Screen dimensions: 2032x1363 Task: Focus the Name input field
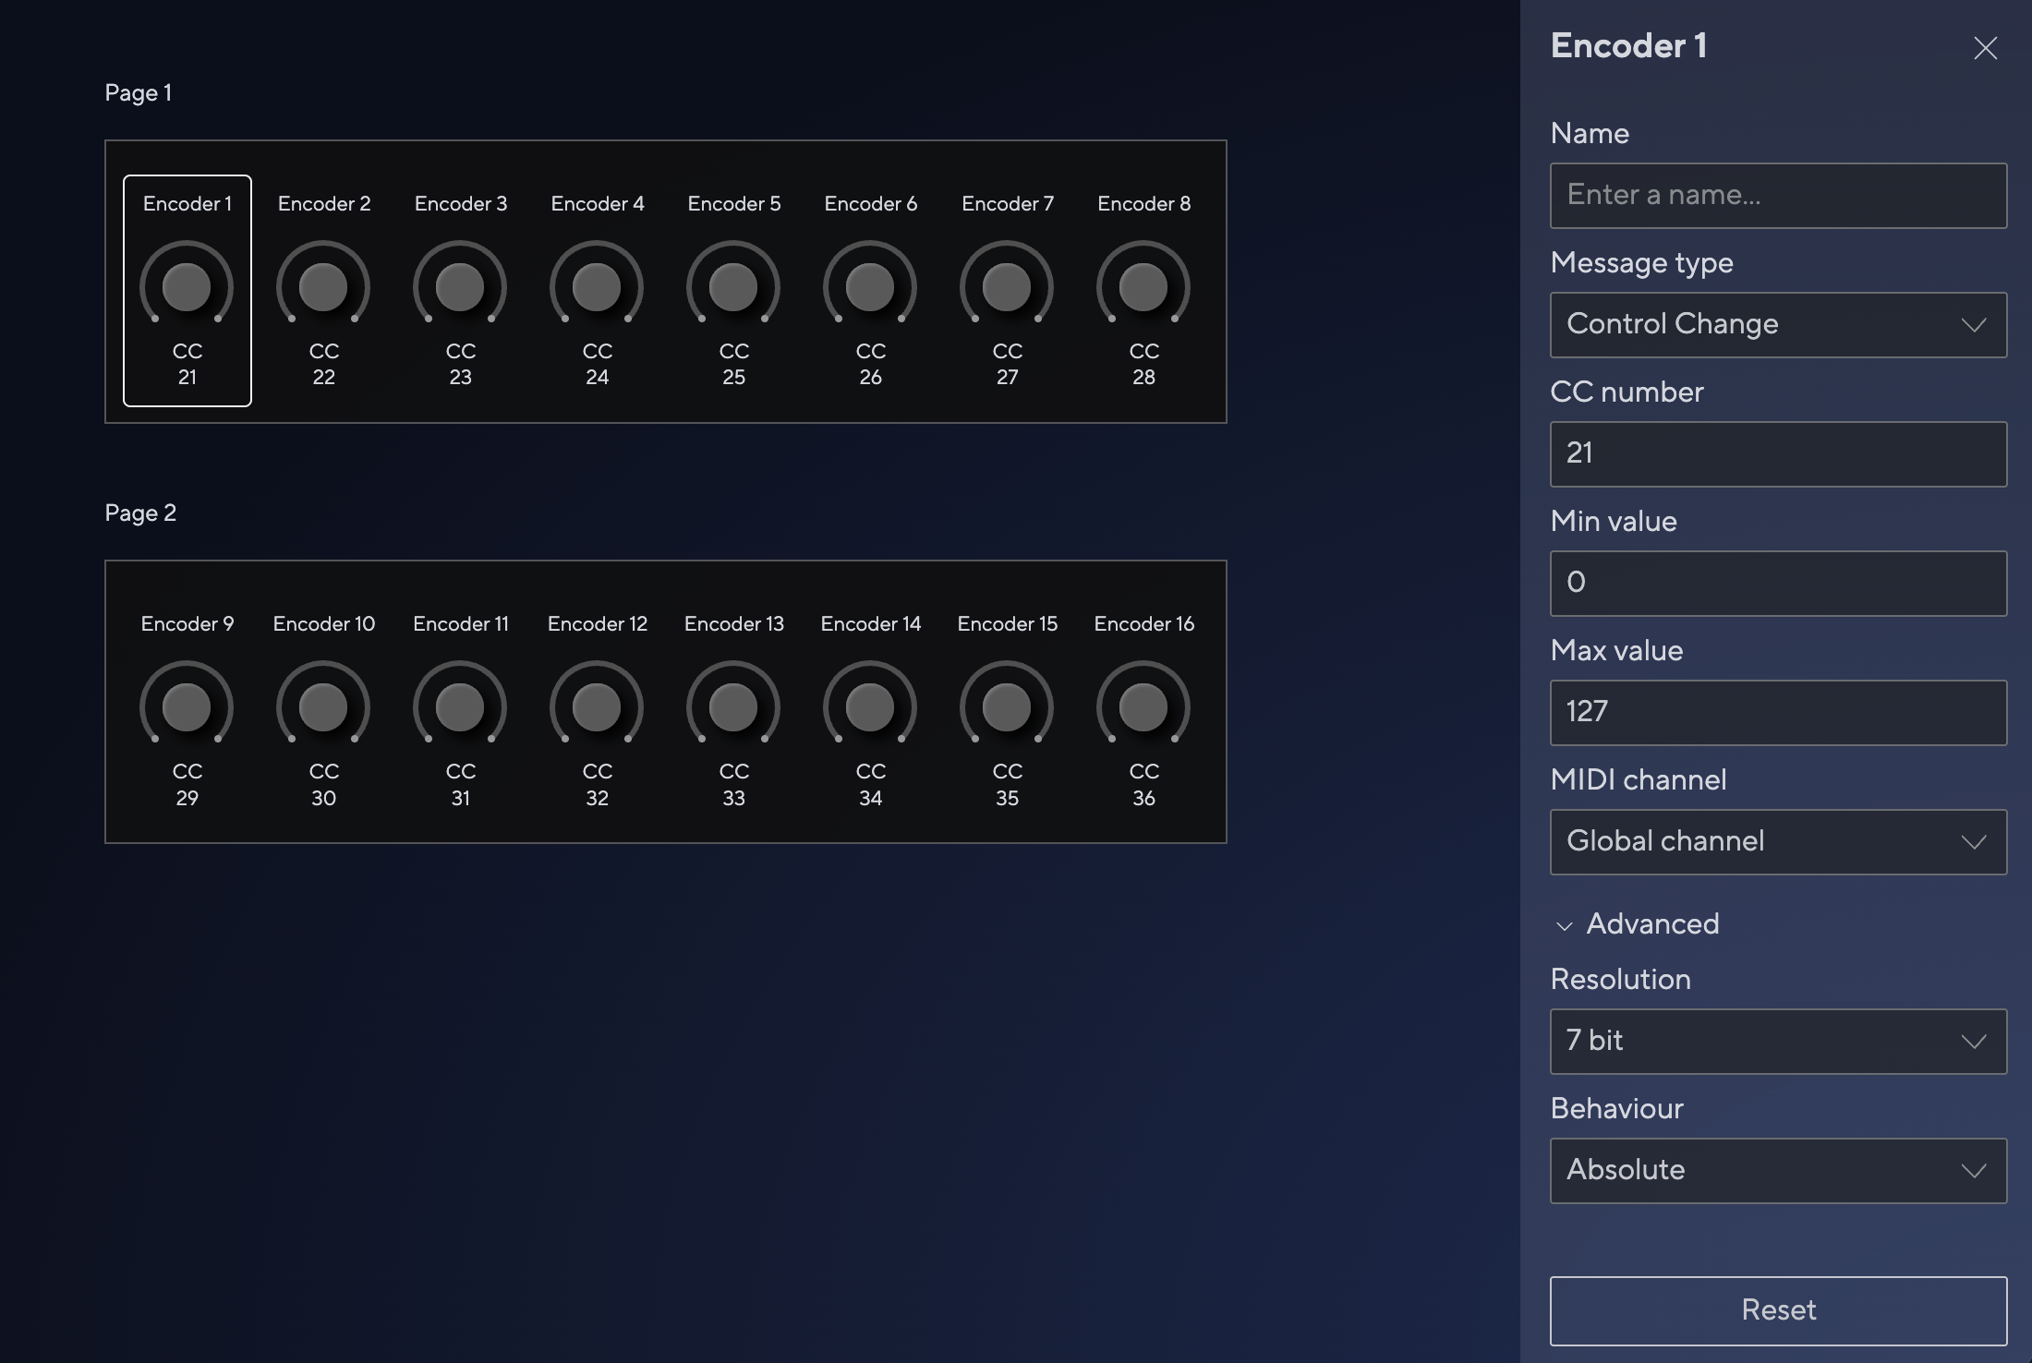click(x=1778, y=196)
